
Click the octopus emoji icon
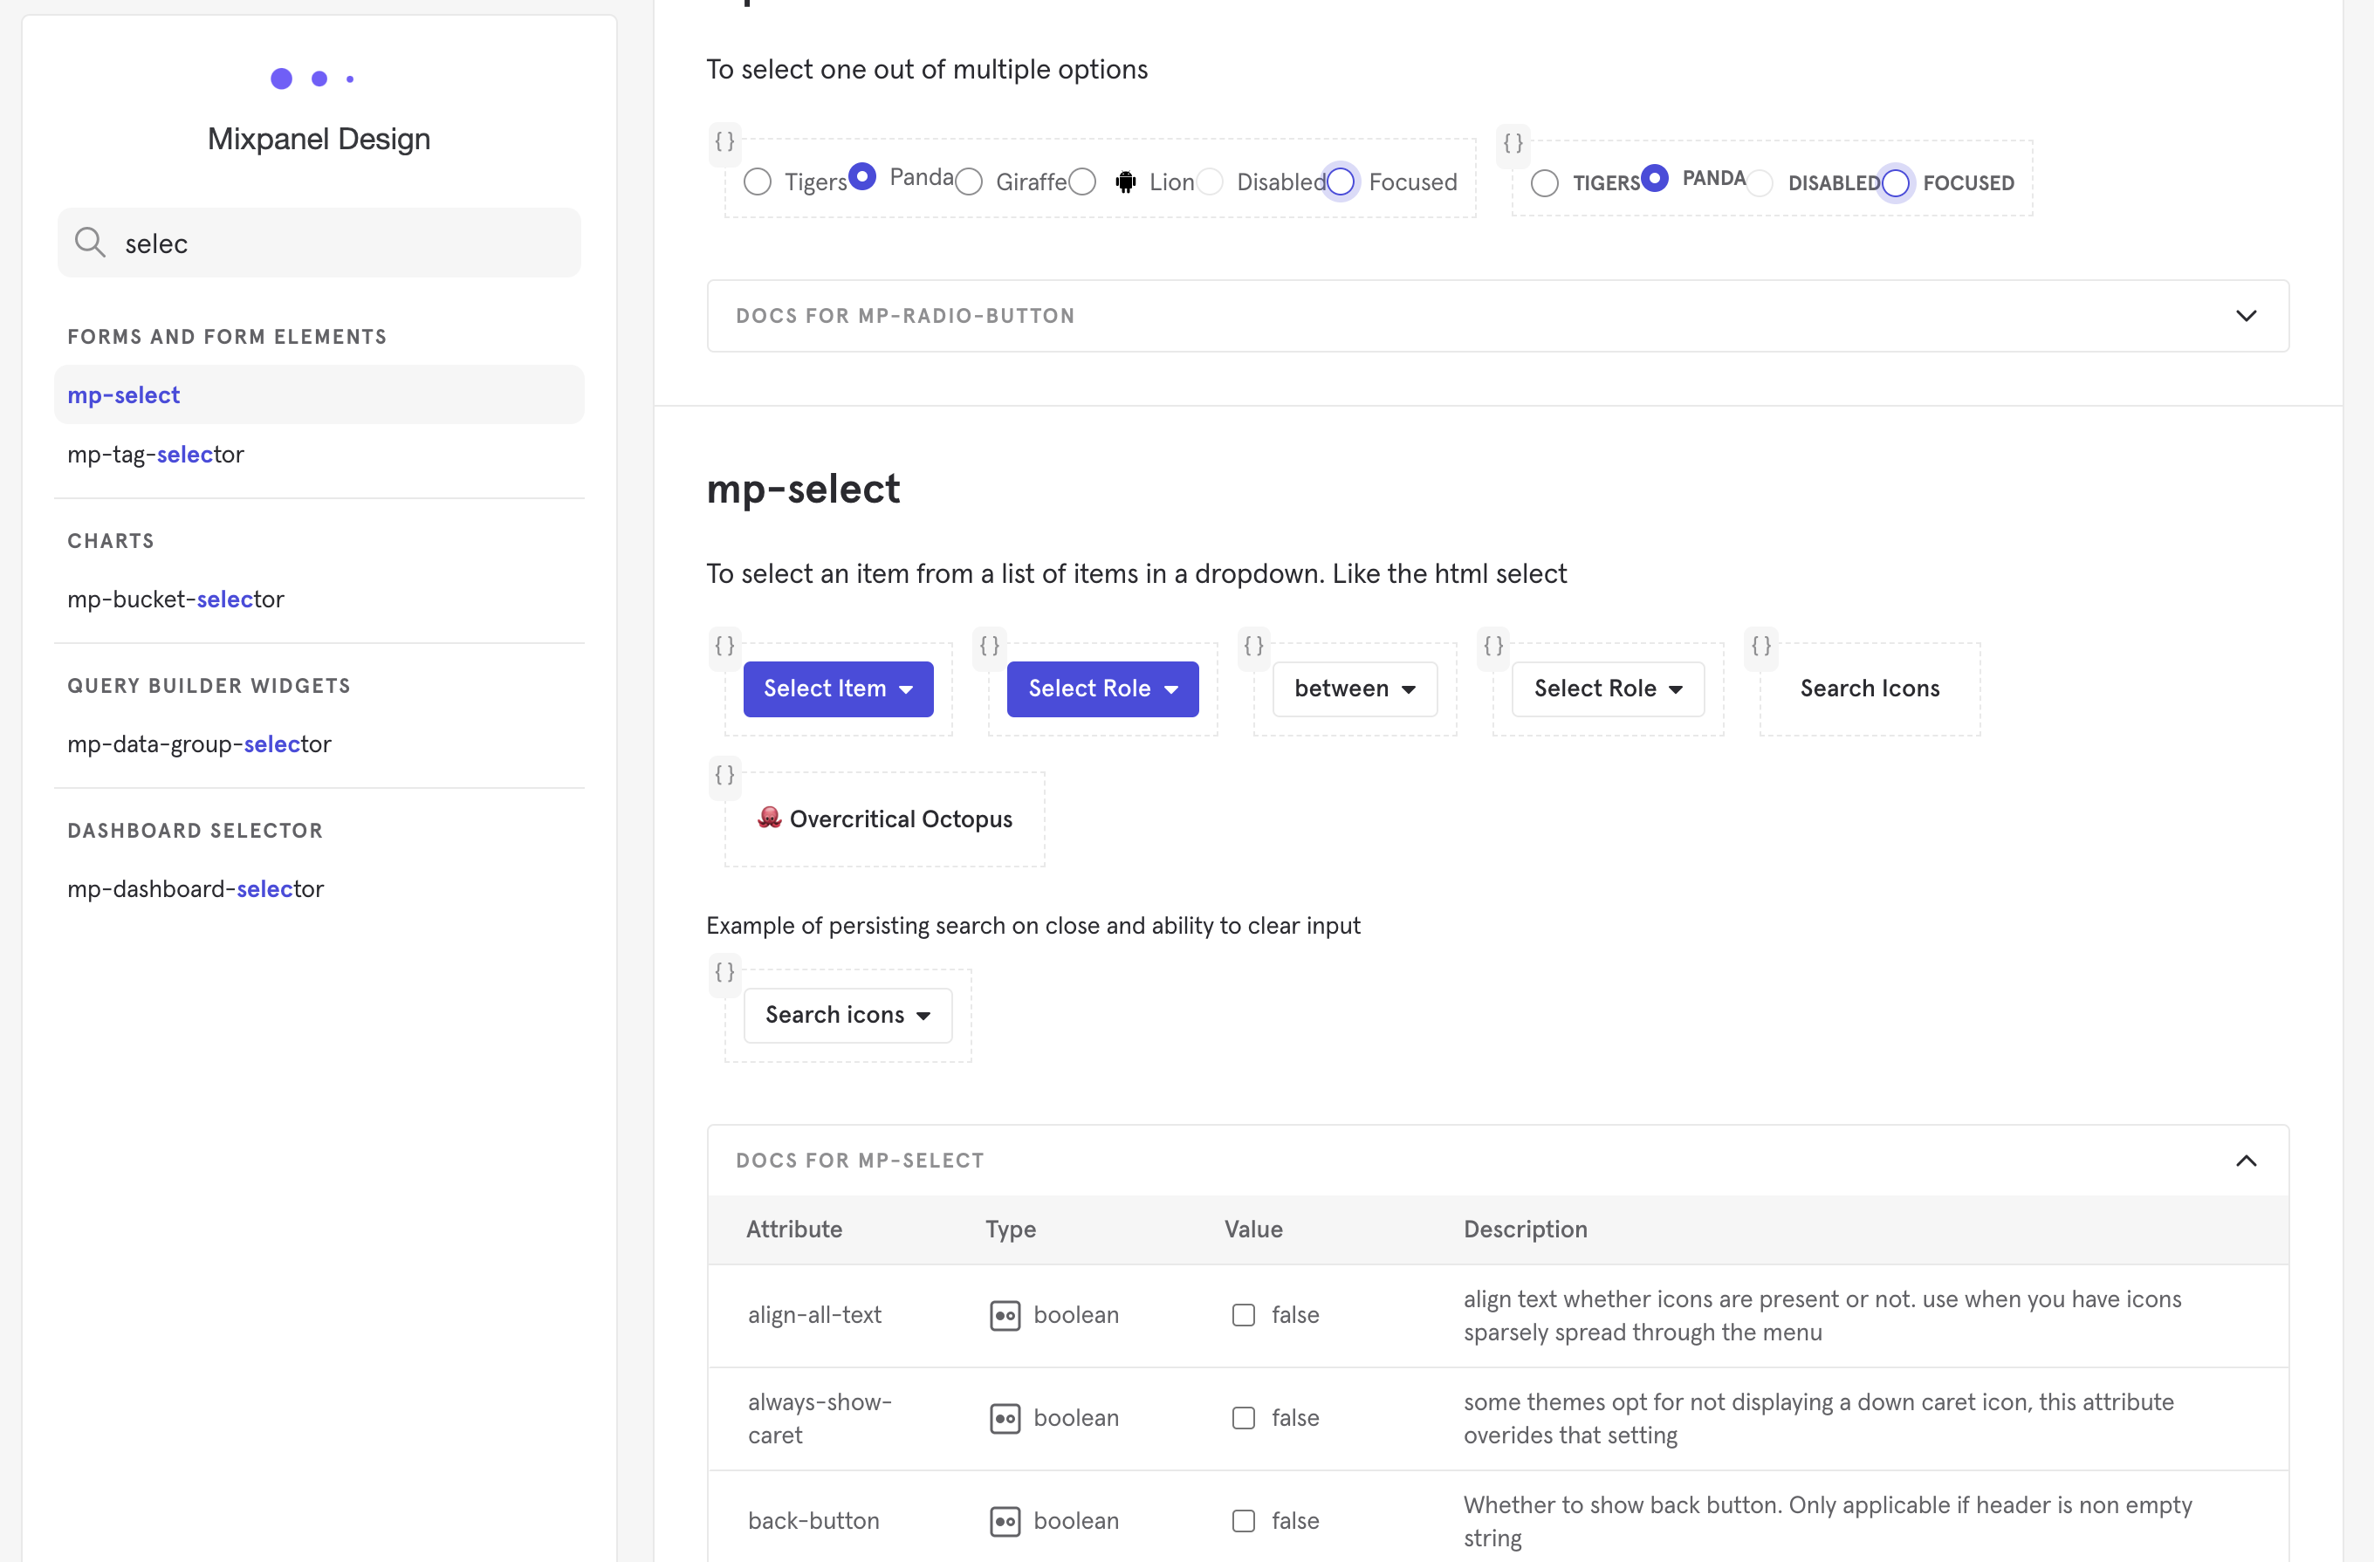(x=769, y=818)
